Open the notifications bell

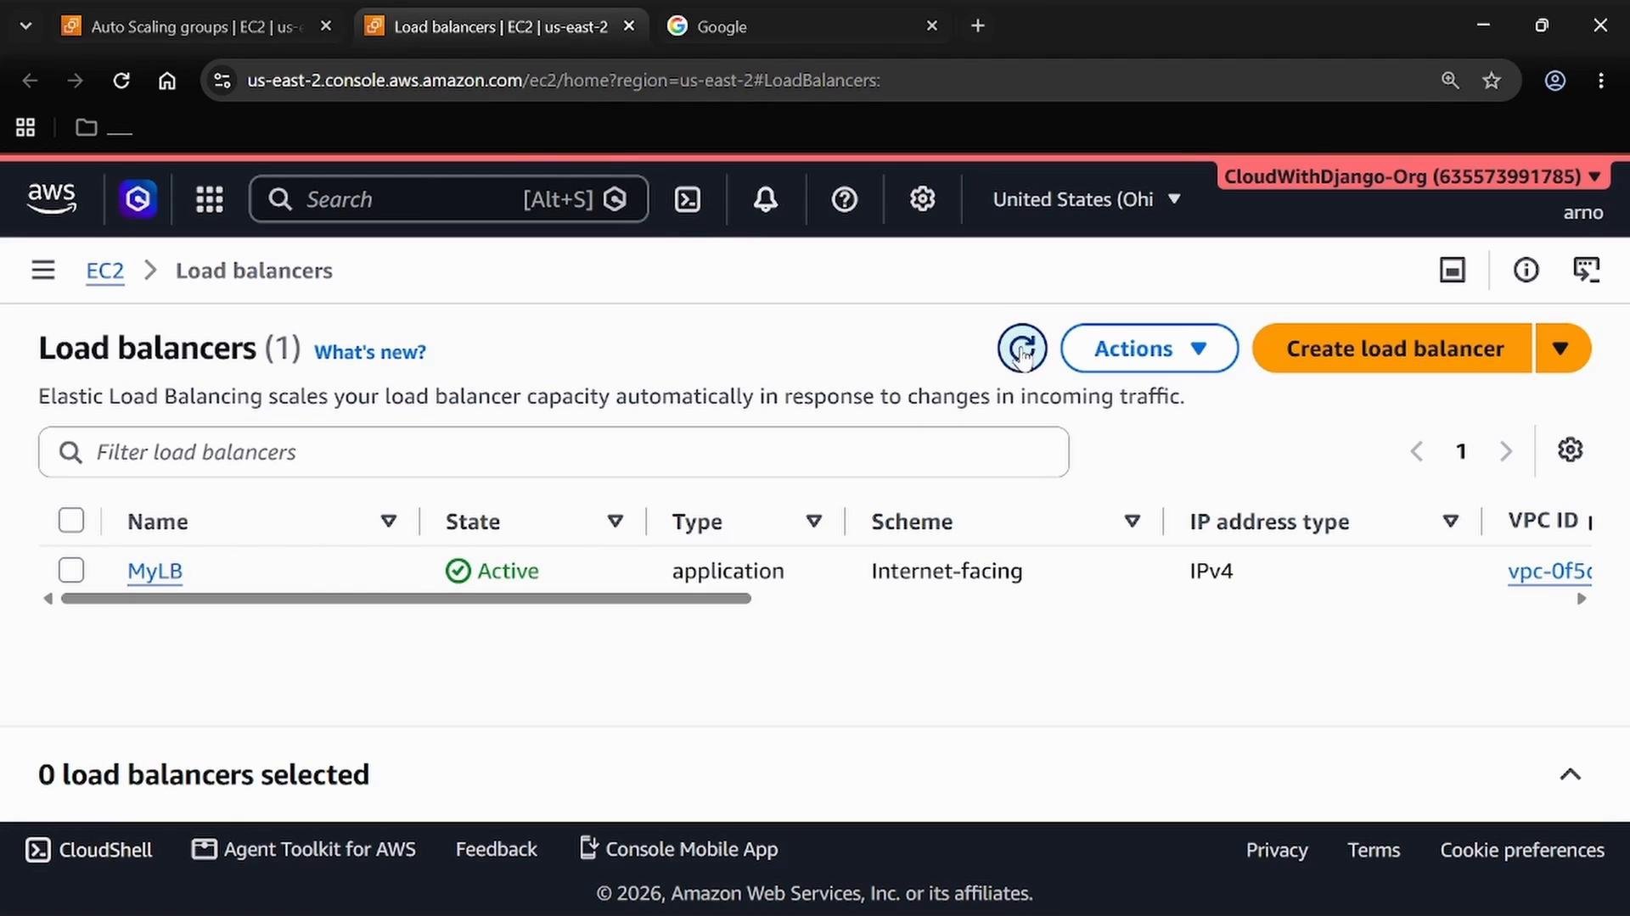[766, 199]
